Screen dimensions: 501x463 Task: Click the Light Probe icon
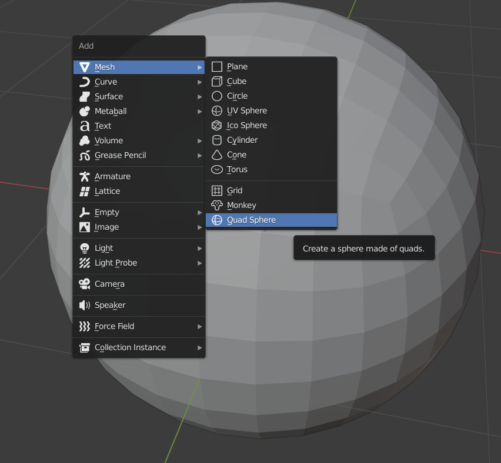84,263
